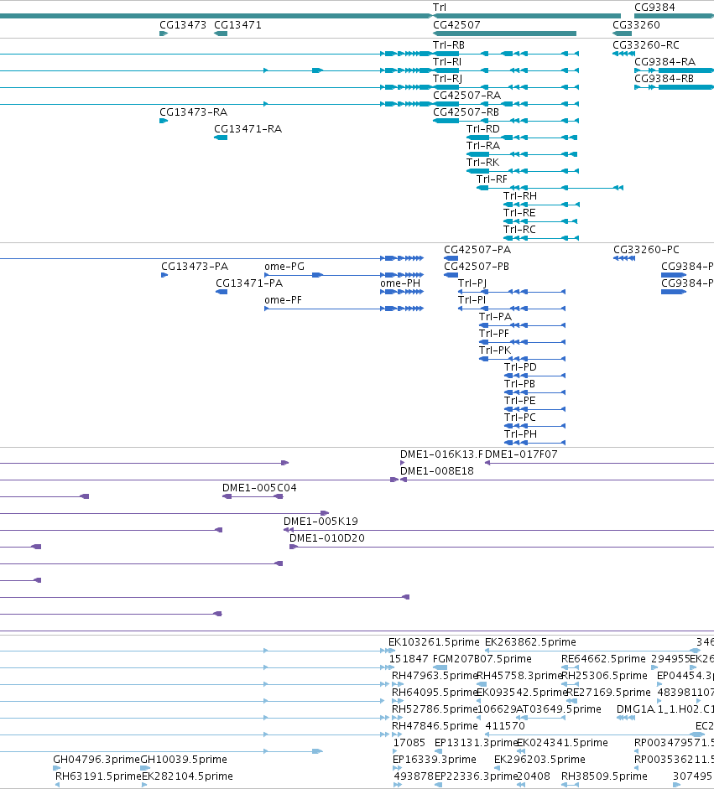Viewport: 714px width, 789px height.
Task: Select EST RE27169.5prime
Action: (x=609, y=693)
